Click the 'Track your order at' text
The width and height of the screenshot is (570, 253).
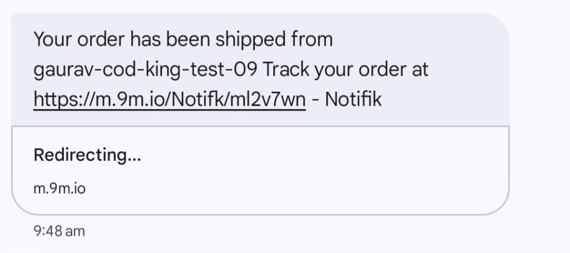345,70
